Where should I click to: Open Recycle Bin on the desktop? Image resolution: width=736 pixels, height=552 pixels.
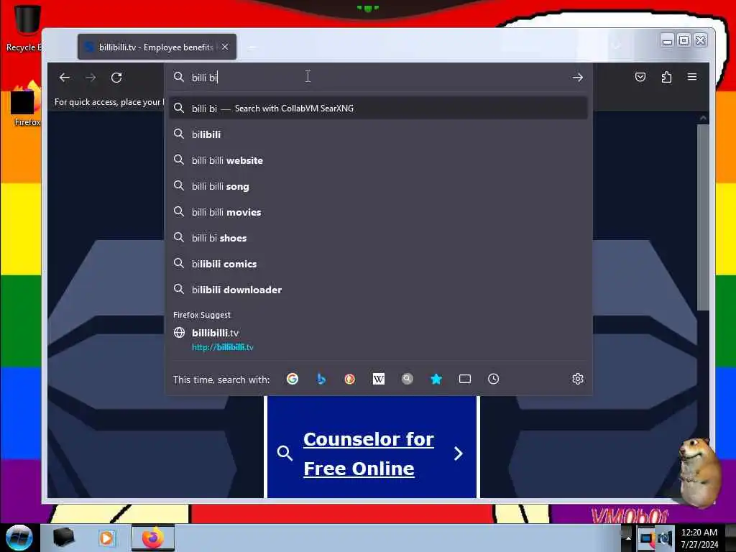click(26, 27)
